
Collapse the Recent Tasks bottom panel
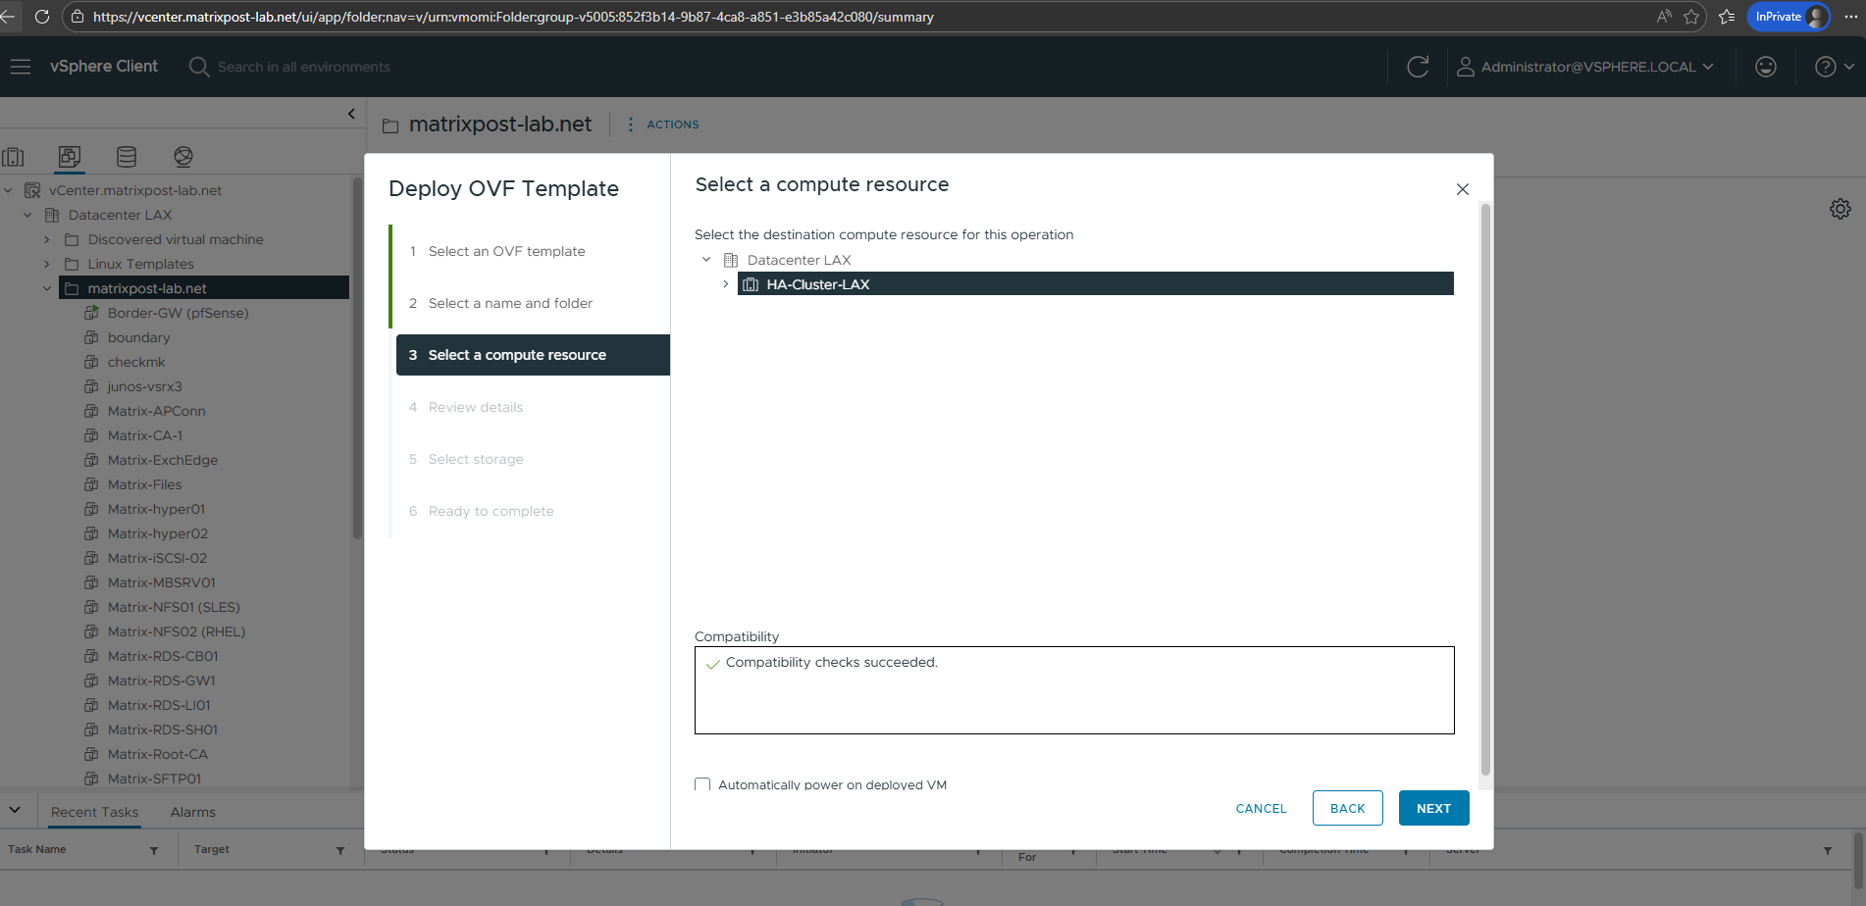click(15, 810)
